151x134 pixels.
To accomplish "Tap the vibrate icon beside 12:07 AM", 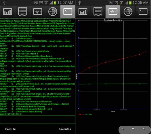I will (x=36, y=3).
